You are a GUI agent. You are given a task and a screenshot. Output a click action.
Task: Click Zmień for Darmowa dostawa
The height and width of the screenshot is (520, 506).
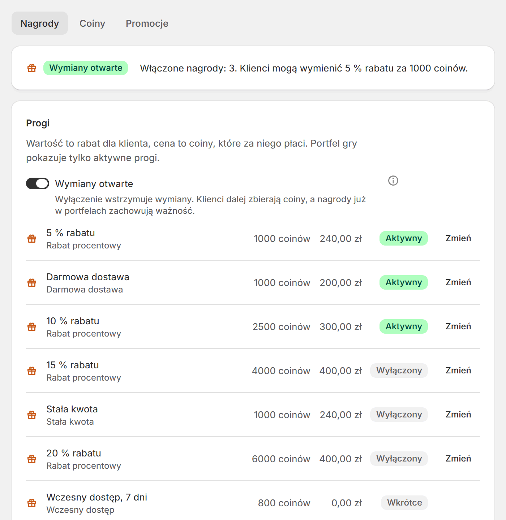point(458,282)
